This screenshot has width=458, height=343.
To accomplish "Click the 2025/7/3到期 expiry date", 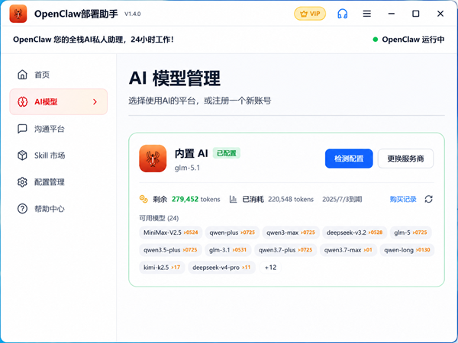I will click(342, 199).
